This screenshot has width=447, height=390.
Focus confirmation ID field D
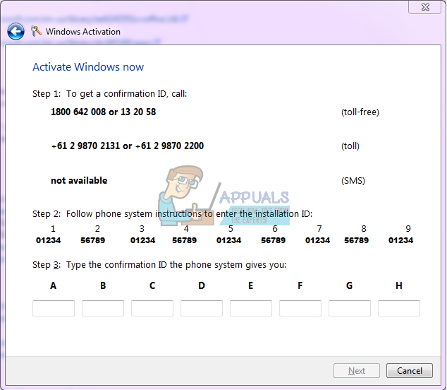tap(202, 308)
